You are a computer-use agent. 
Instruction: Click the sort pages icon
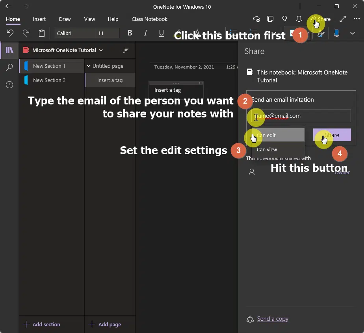point(126,50)
